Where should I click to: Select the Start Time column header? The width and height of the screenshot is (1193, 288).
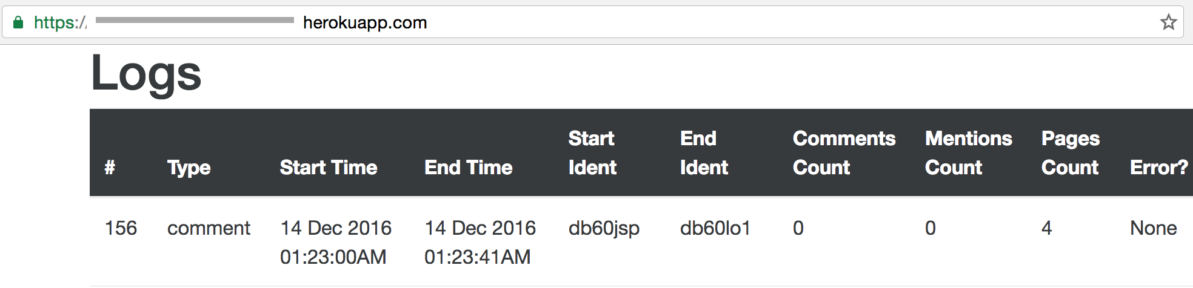click(x=329, y=168)
